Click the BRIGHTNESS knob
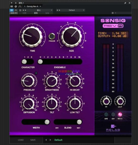 pyautogui.click(x=52, y=81)
